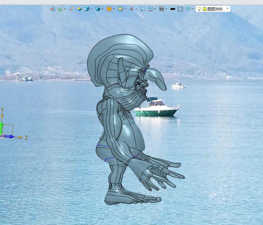
Task: Click the zoom magnifier window icon
Action: pyautogui.click(x=120, y=9)
